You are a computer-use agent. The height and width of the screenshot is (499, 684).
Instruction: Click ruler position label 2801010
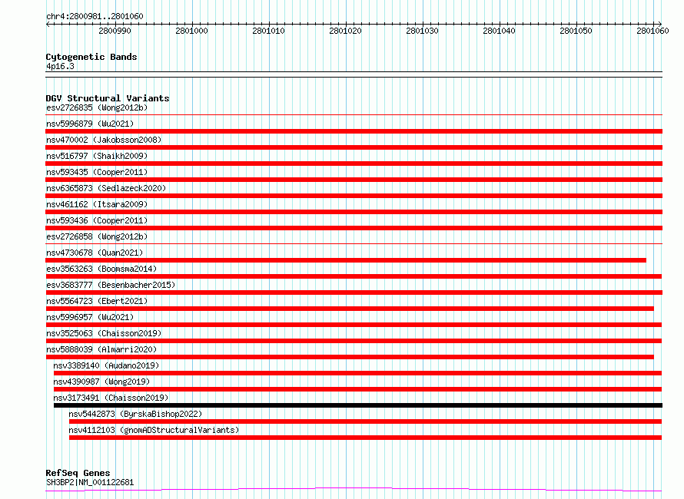(x=268, y=31)
